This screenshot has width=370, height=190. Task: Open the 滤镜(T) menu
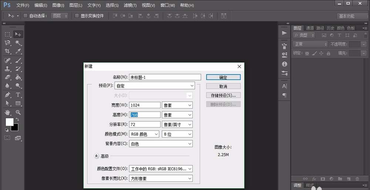point(130,5)
